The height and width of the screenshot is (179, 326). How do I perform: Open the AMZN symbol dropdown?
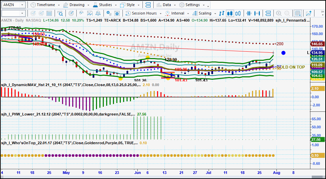pos(23,5)
